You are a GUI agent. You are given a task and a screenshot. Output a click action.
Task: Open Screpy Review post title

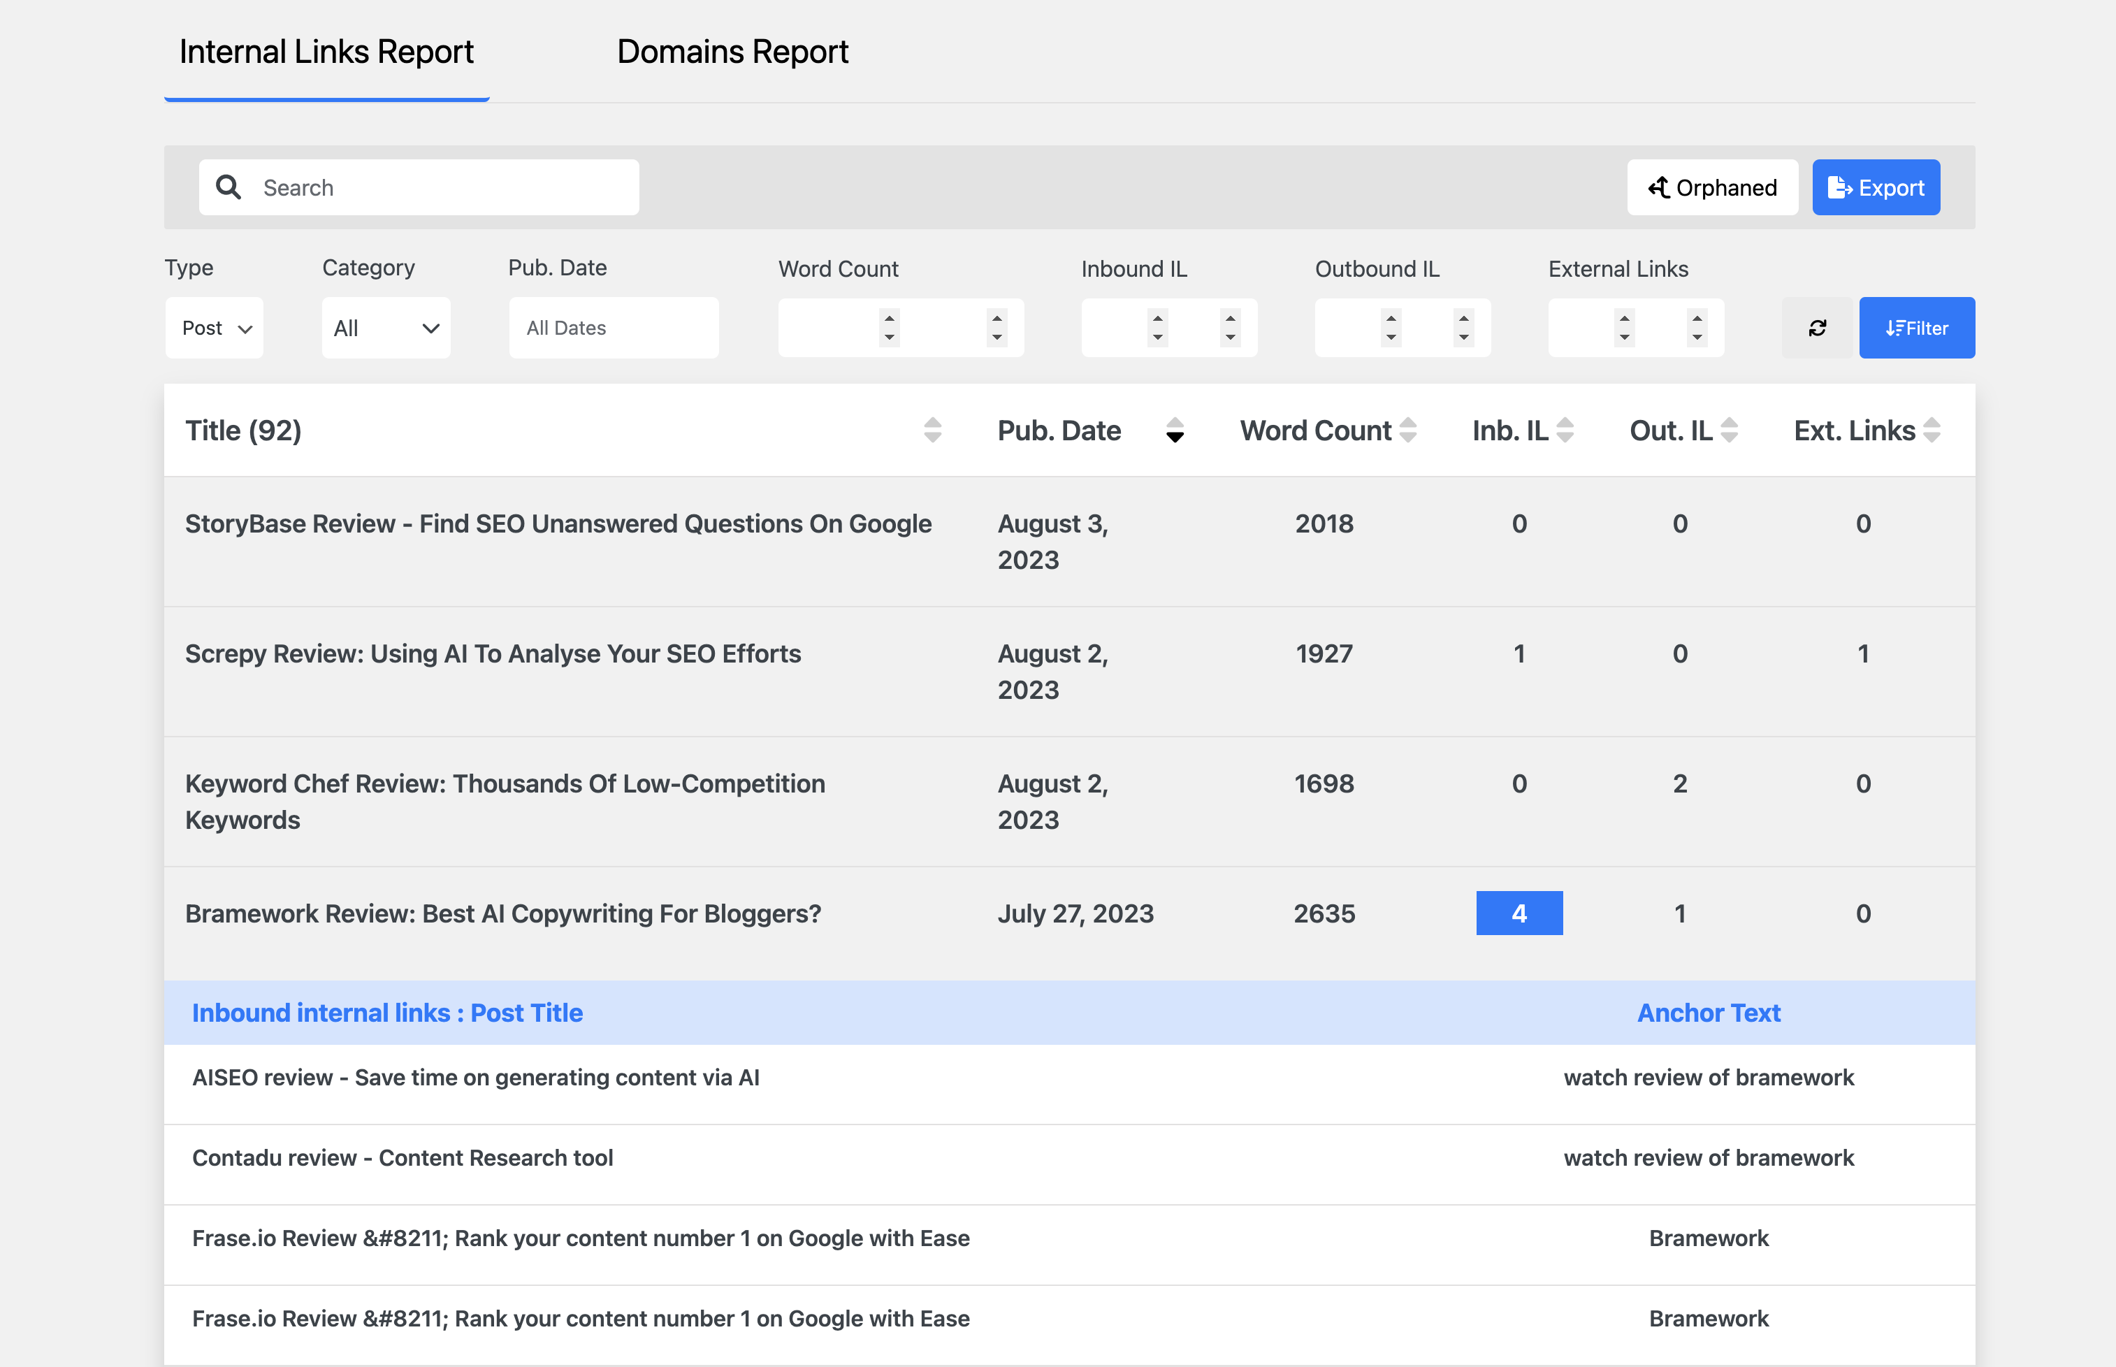point(493,654)
